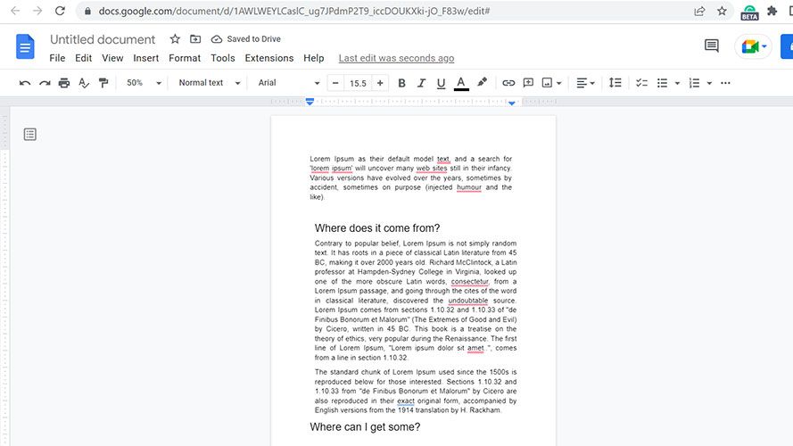793x446 pixels.
Task: Open the text alignment dropdown
Action: 586,83
